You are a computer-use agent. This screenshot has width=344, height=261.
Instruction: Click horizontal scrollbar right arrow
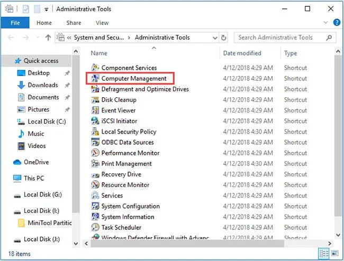pyautogui.click(x=329, y=244)
